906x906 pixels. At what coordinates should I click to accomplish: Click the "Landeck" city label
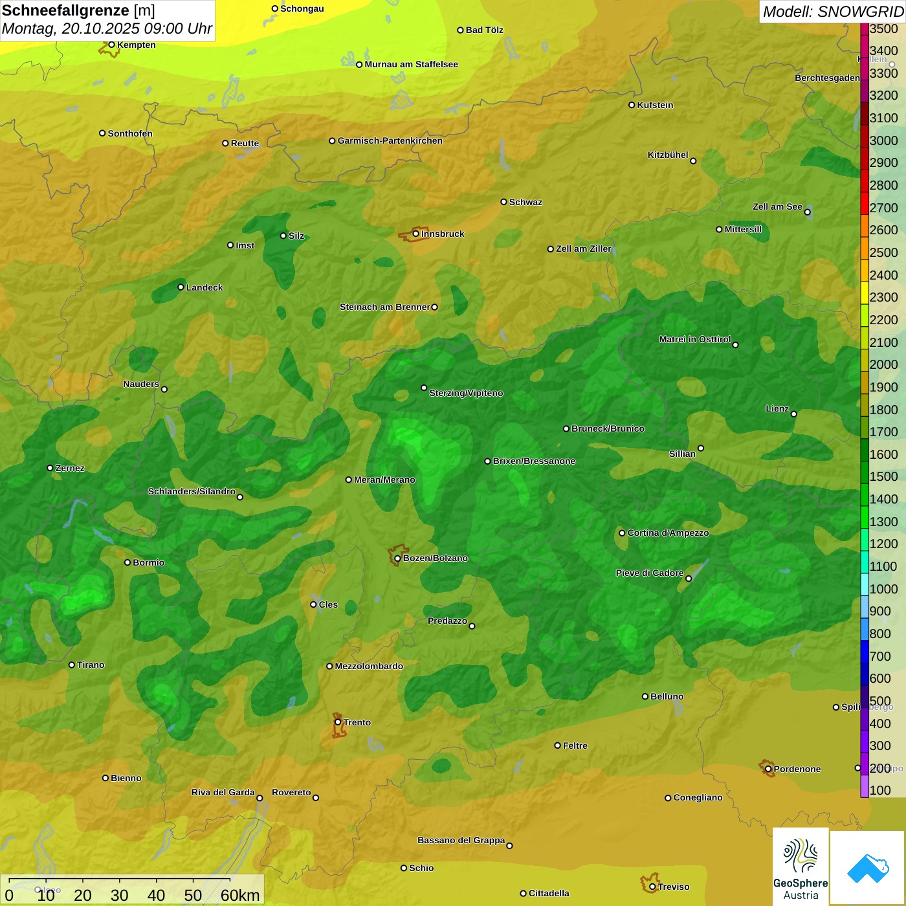coord(204,287)
